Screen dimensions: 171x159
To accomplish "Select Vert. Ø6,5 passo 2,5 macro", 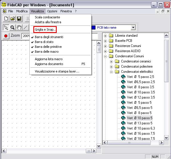I will coord(141,82).
